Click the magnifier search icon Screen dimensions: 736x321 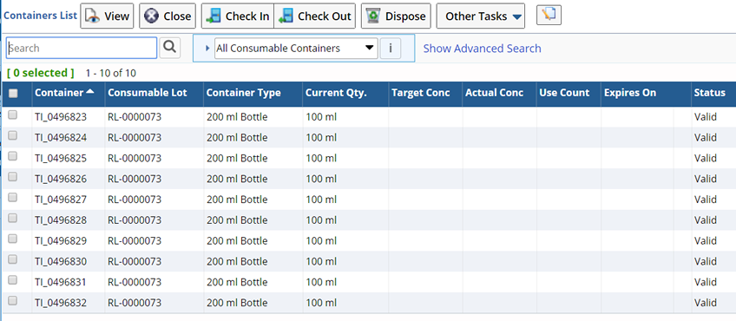pos(170,48)
